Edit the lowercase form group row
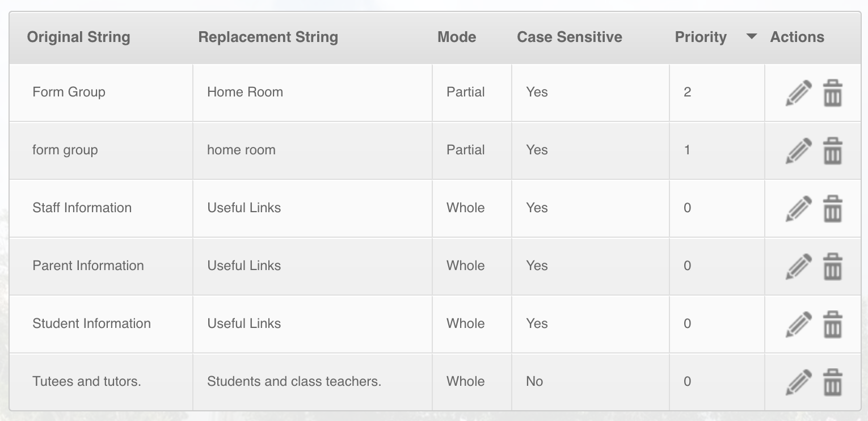The image size is (868, 421). pyautogui.click(x=799, y=151)
